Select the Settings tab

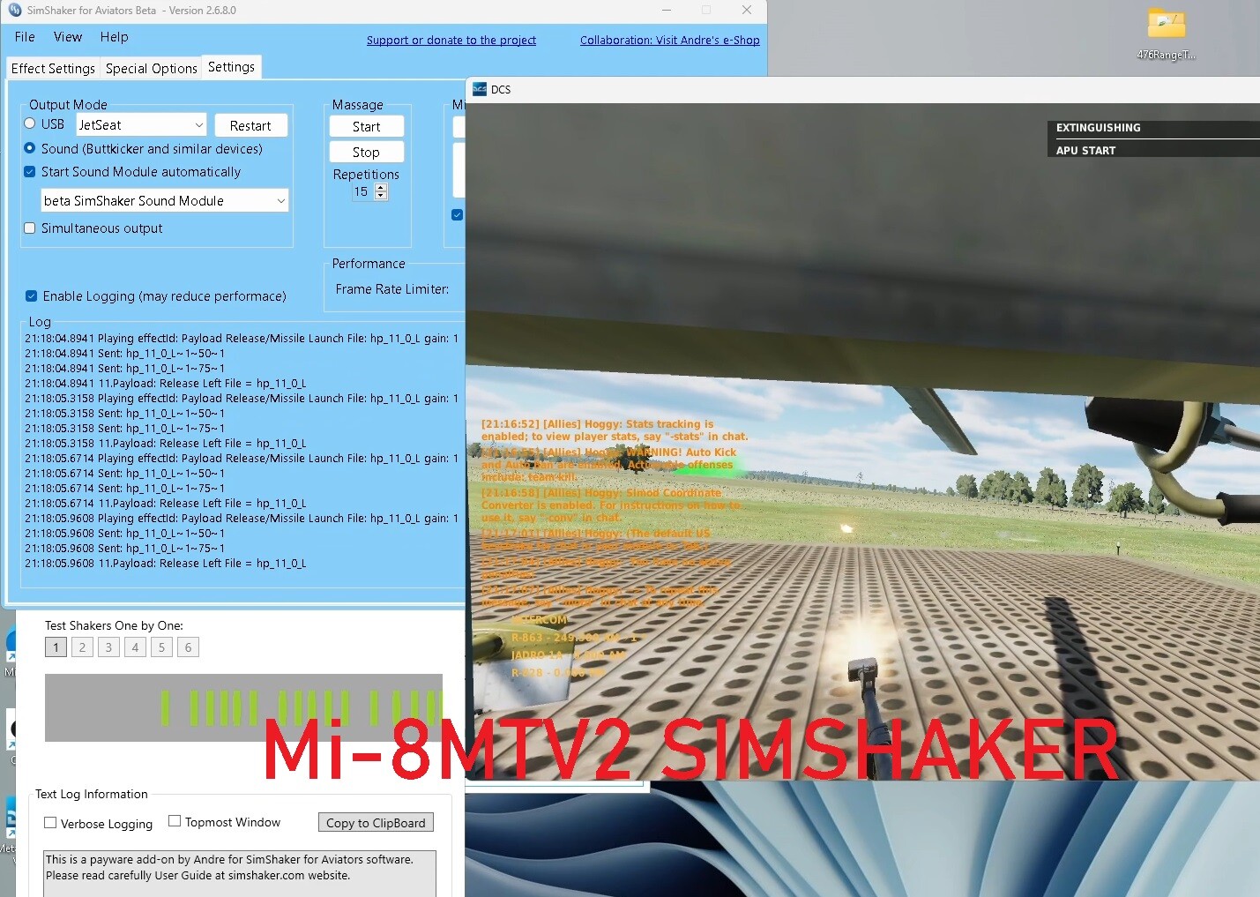231,67
